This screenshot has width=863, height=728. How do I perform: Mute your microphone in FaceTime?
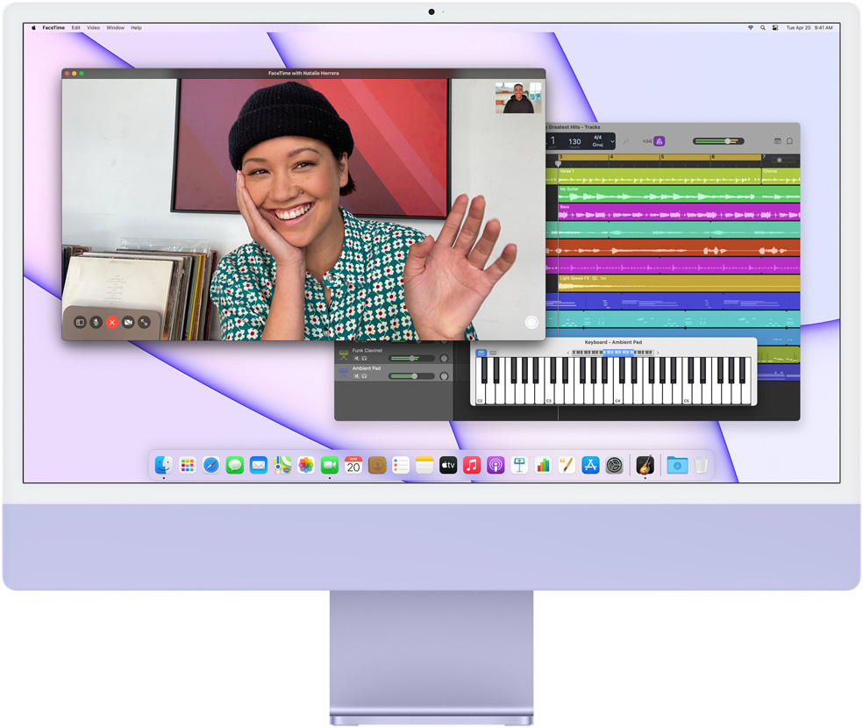96,322
